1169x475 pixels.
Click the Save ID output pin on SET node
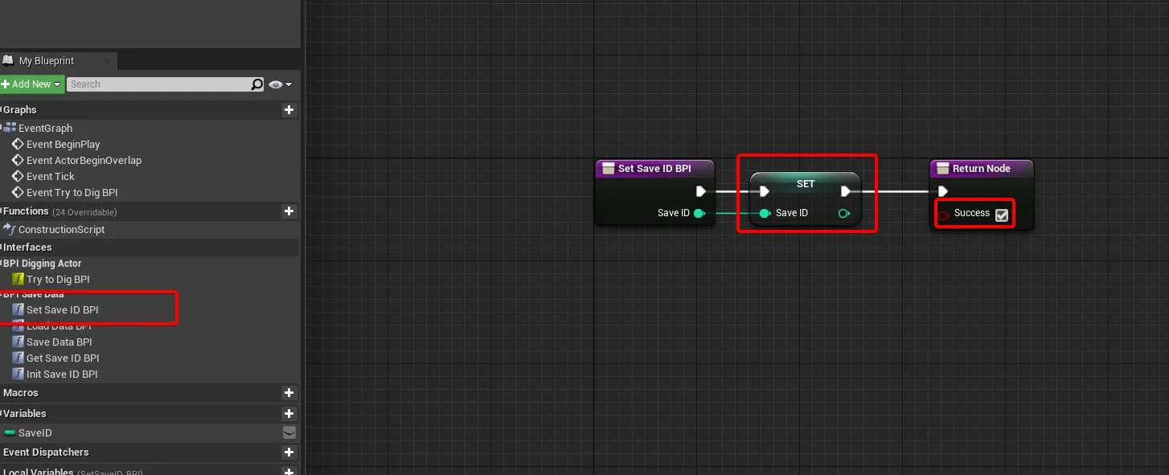coord(843,213)
